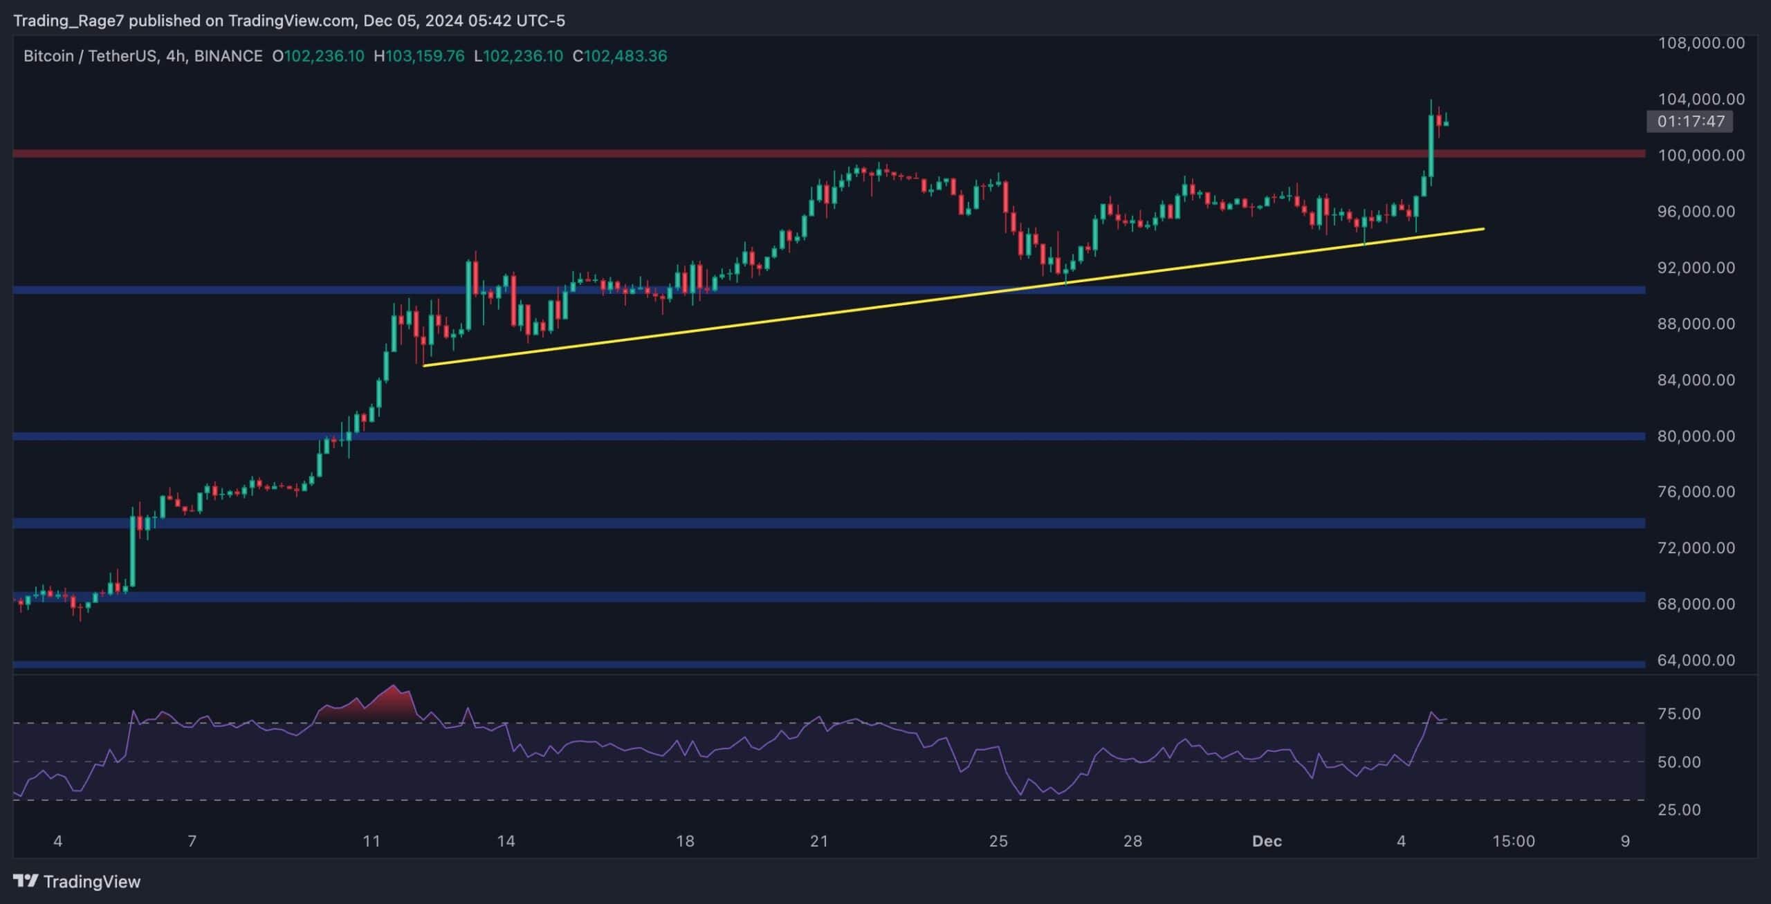Click the countdown label 01:17:47

[1691, 122]
